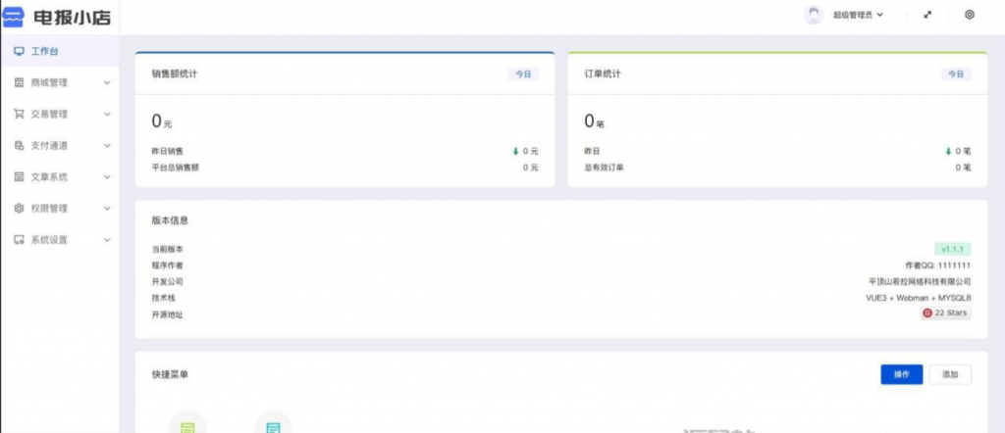Click the 支付通道 payment icon in the sidebar
Screen dimensions: 1005x433
click(x=19, y=145)
